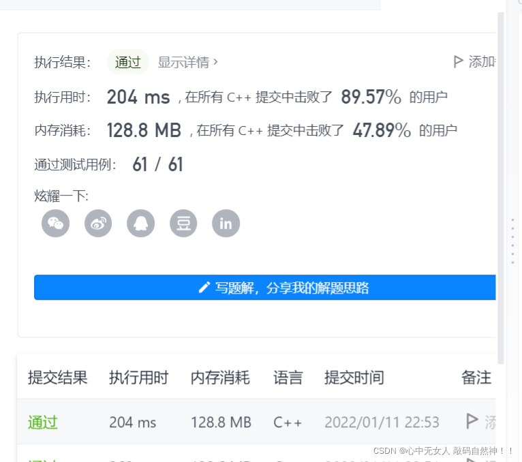Share result via LinkedIn icon
The width and height of the screenshot is (522, 462).
[226, 224]
